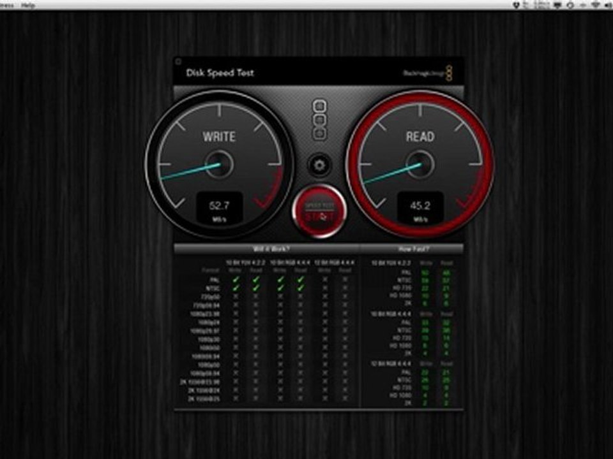Click the 1080i50 format row label
The width and height of the screenshot is (613, 459).
(209, 348)
